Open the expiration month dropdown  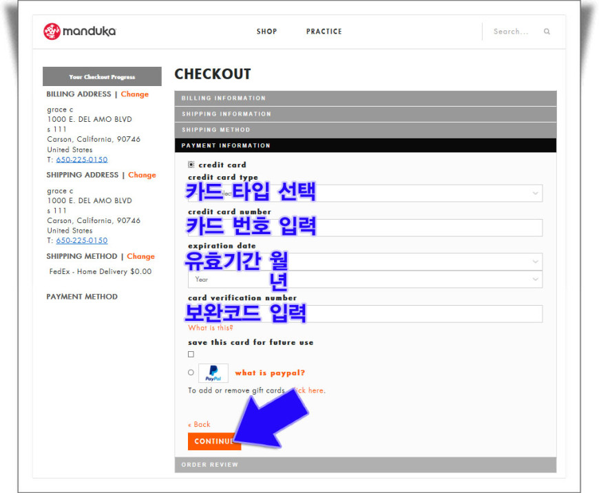click(x=365, y=262)
